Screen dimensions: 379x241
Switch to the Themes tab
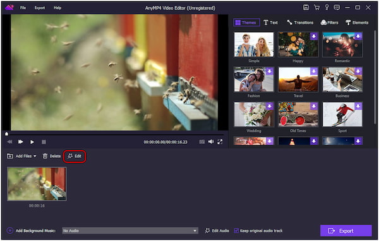(246, 23)
